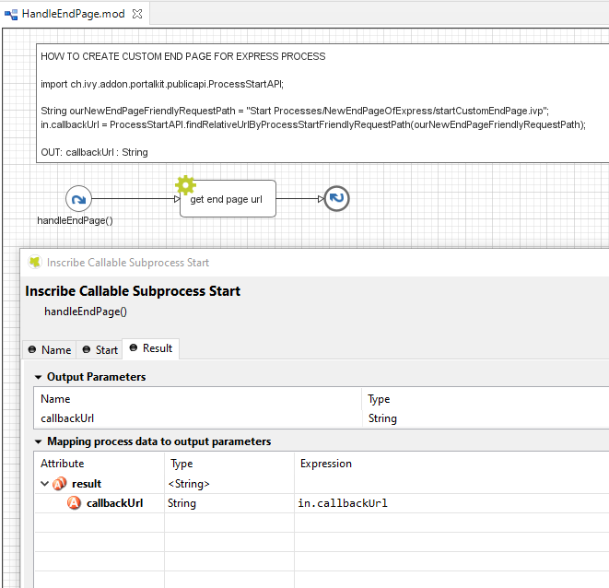This screenshot has width=609, height=588.
Task: Close the HandleEndPage.mod editor tab
Action: pos(136,14)
